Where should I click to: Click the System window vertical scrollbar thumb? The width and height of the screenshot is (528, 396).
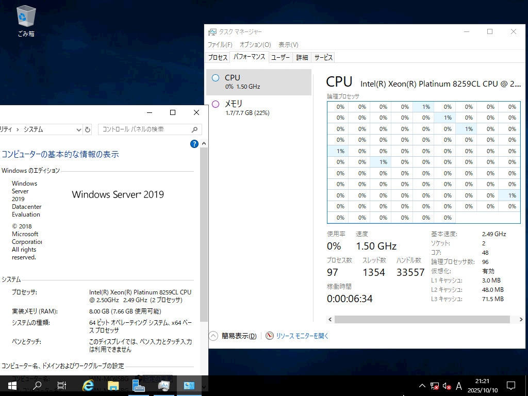[x=204, y=235]
